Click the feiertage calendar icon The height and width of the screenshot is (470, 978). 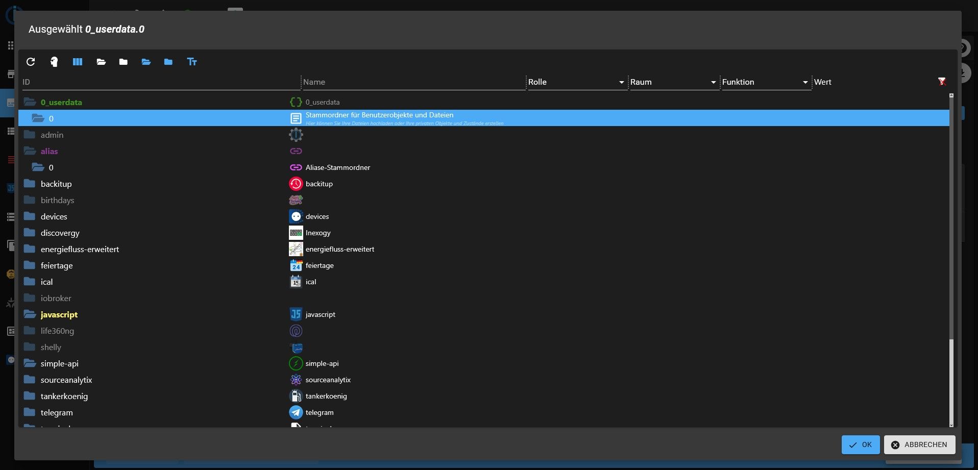coord(296,265)
